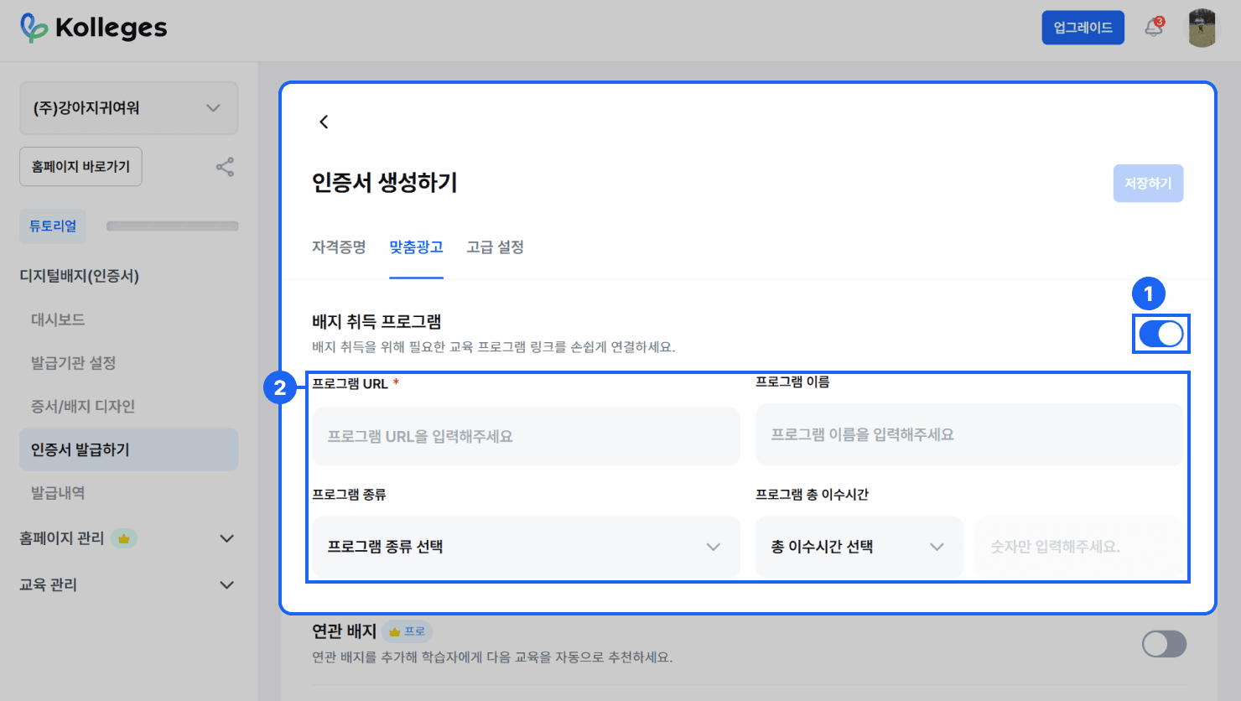Open 발급기관 설정 in sidebar
Viewport: 1241px width, 701px height.
(x=73, y=363)
